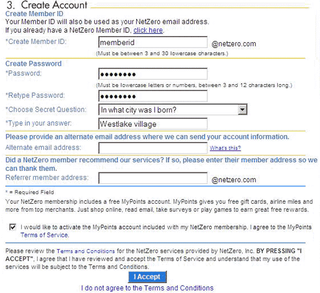The height and width of the screenshot is (293, 320).
Task: Click the @netzero.com label beside the member ID field
Action: (x=233, y=44)
